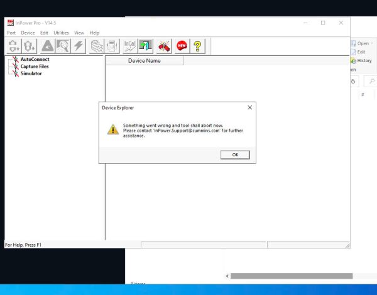Click the device capture toolbar icon

point(112,46)
